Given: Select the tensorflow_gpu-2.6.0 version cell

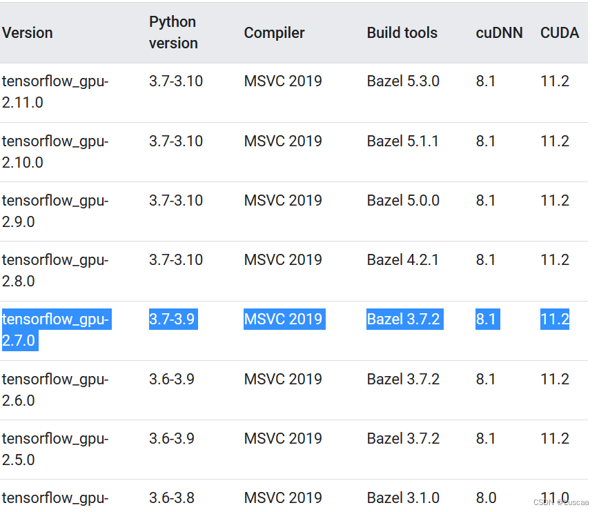Looking at the screenshot, I should [55, 390].
